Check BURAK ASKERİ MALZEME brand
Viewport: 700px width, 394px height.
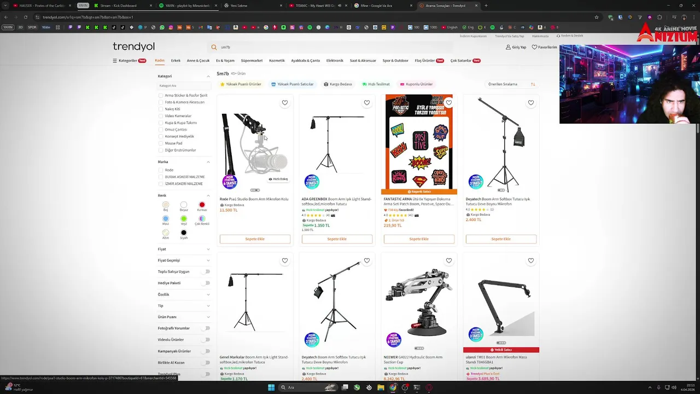point(161,177)
